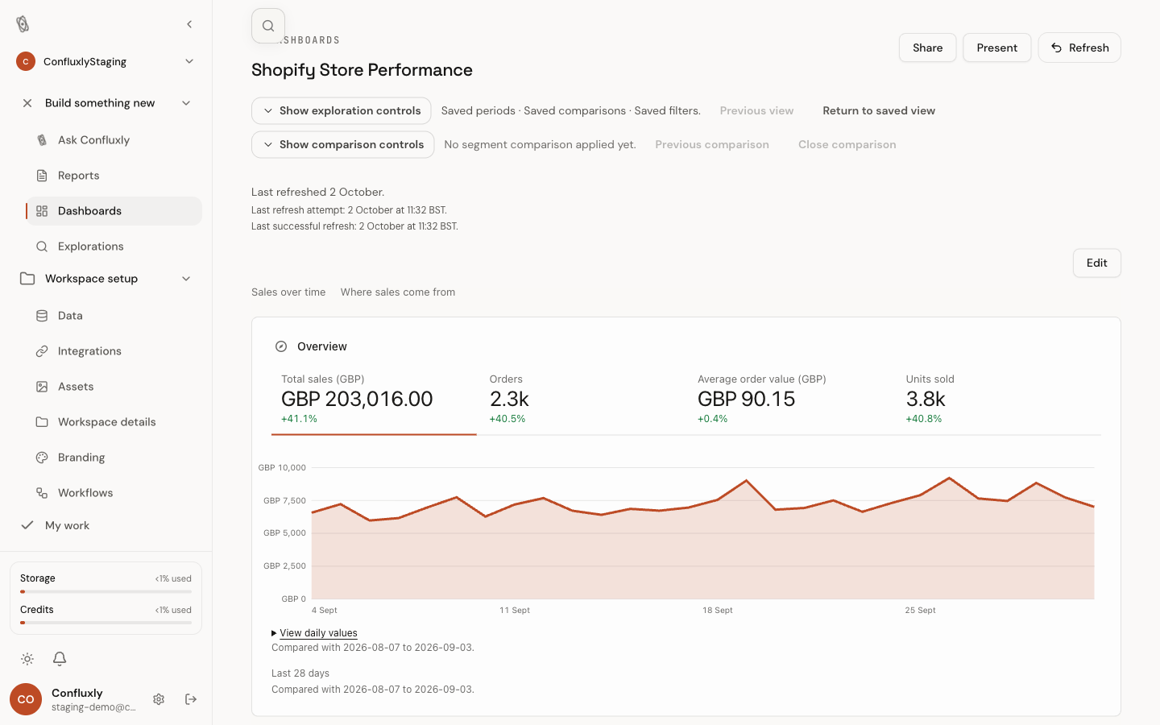This screenshot has width=1160, height=725.
Task: Select the Units sold metric tab
Action: coord(999,400)
